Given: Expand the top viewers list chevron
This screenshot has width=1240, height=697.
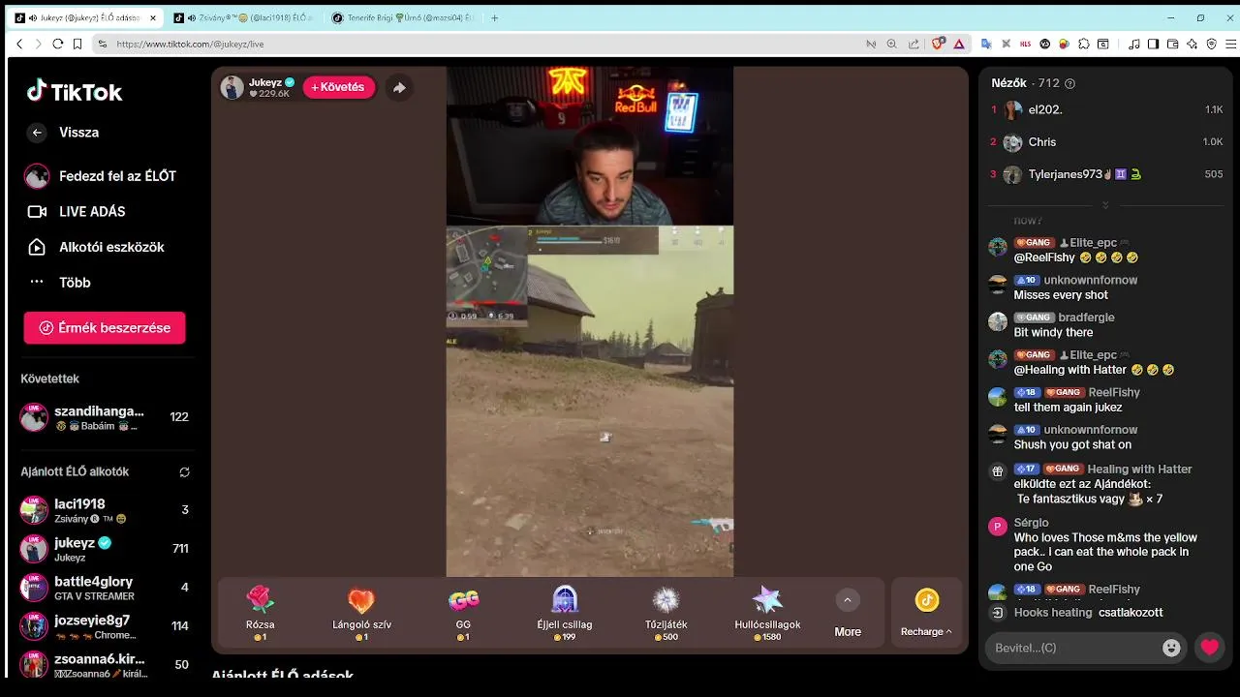Looking at the screenshot, I should click(1105, 205).
